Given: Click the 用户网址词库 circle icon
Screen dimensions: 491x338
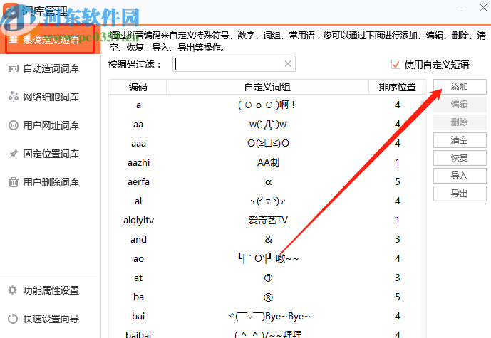Looking at the screenshot, I should coord(14,125).
